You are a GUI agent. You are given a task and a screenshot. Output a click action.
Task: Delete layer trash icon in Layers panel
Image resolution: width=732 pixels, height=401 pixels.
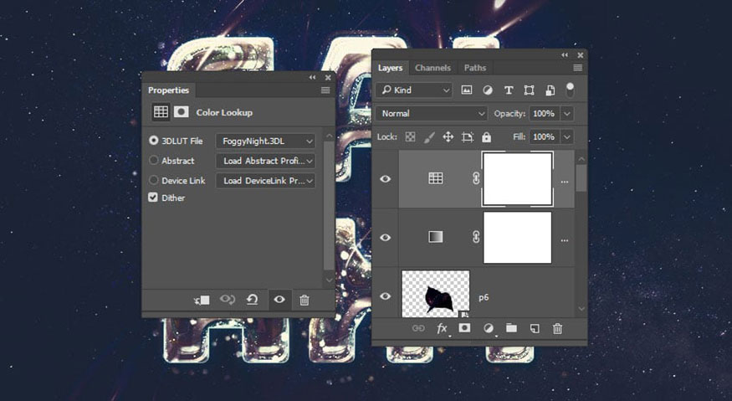point(557,328)
